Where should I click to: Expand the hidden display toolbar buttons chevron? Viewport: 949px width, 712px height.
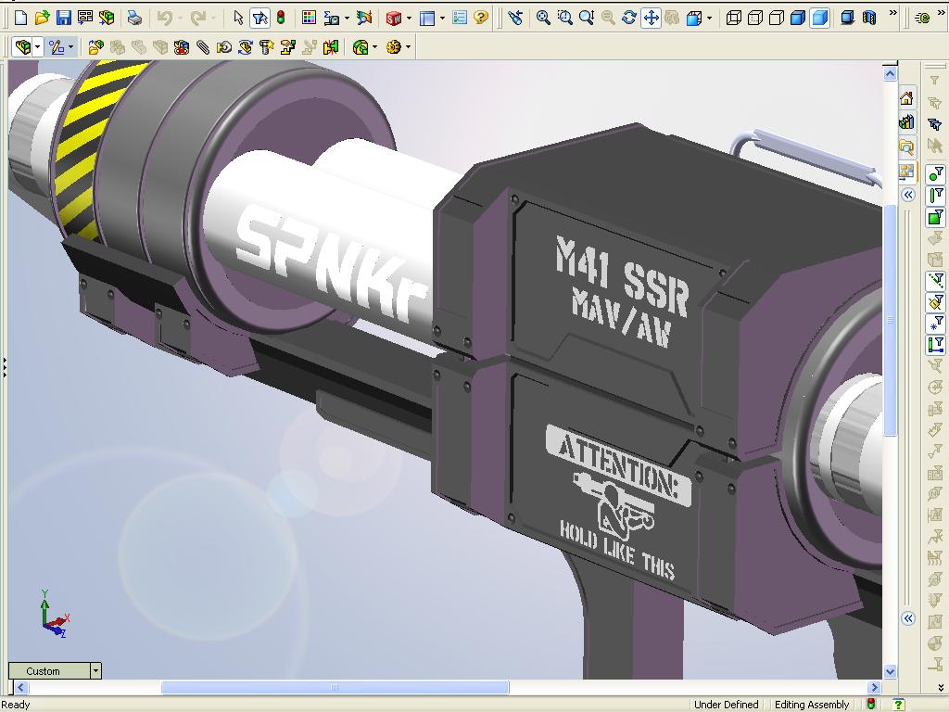[892, 14]
